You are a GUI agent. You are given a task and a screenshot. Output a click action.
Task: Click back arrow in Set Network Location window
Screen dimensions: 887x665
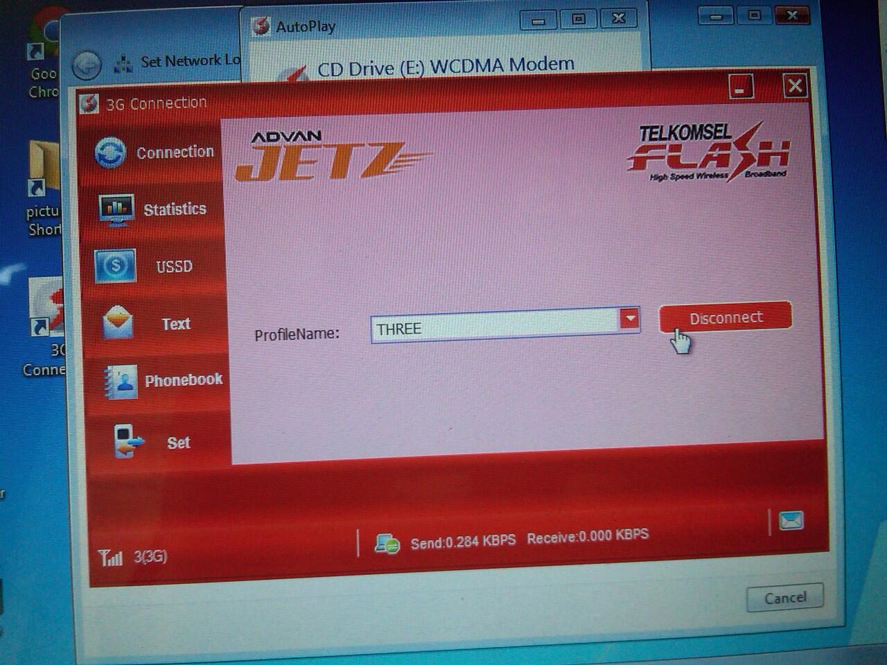tap(87, 66)
